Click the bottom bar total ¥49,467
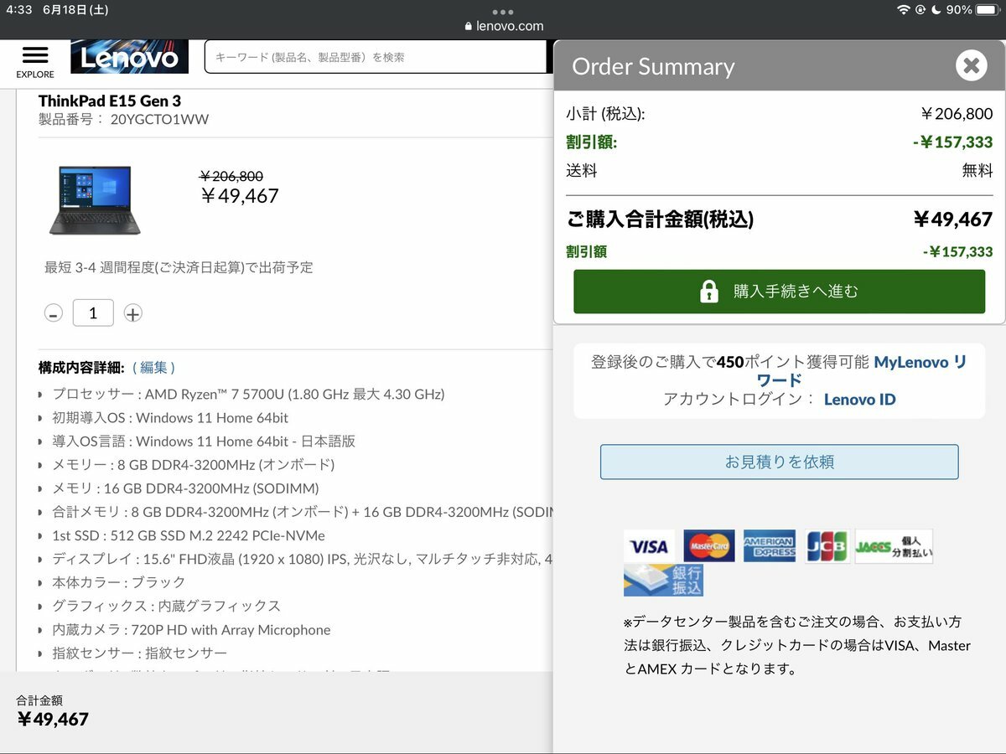Screen dimensions: 1006x754 53,719
